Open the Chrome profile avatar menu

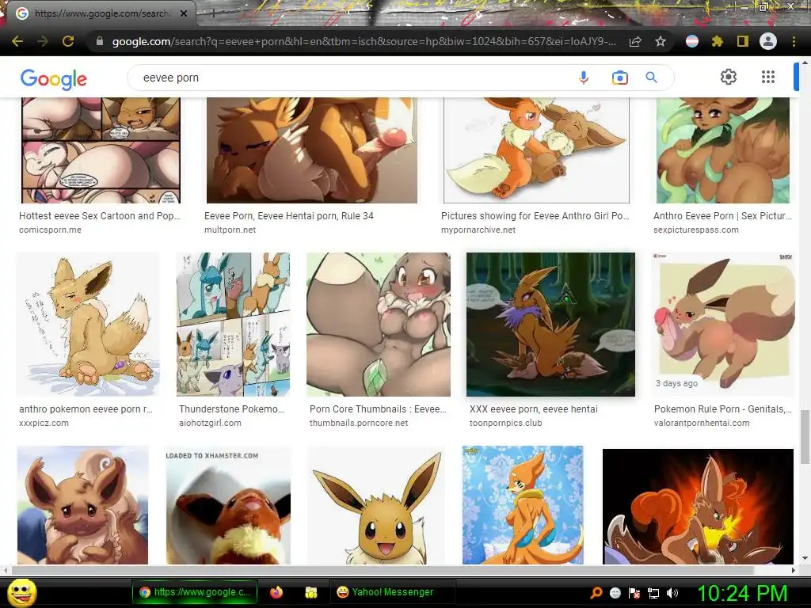coord(768,41)
